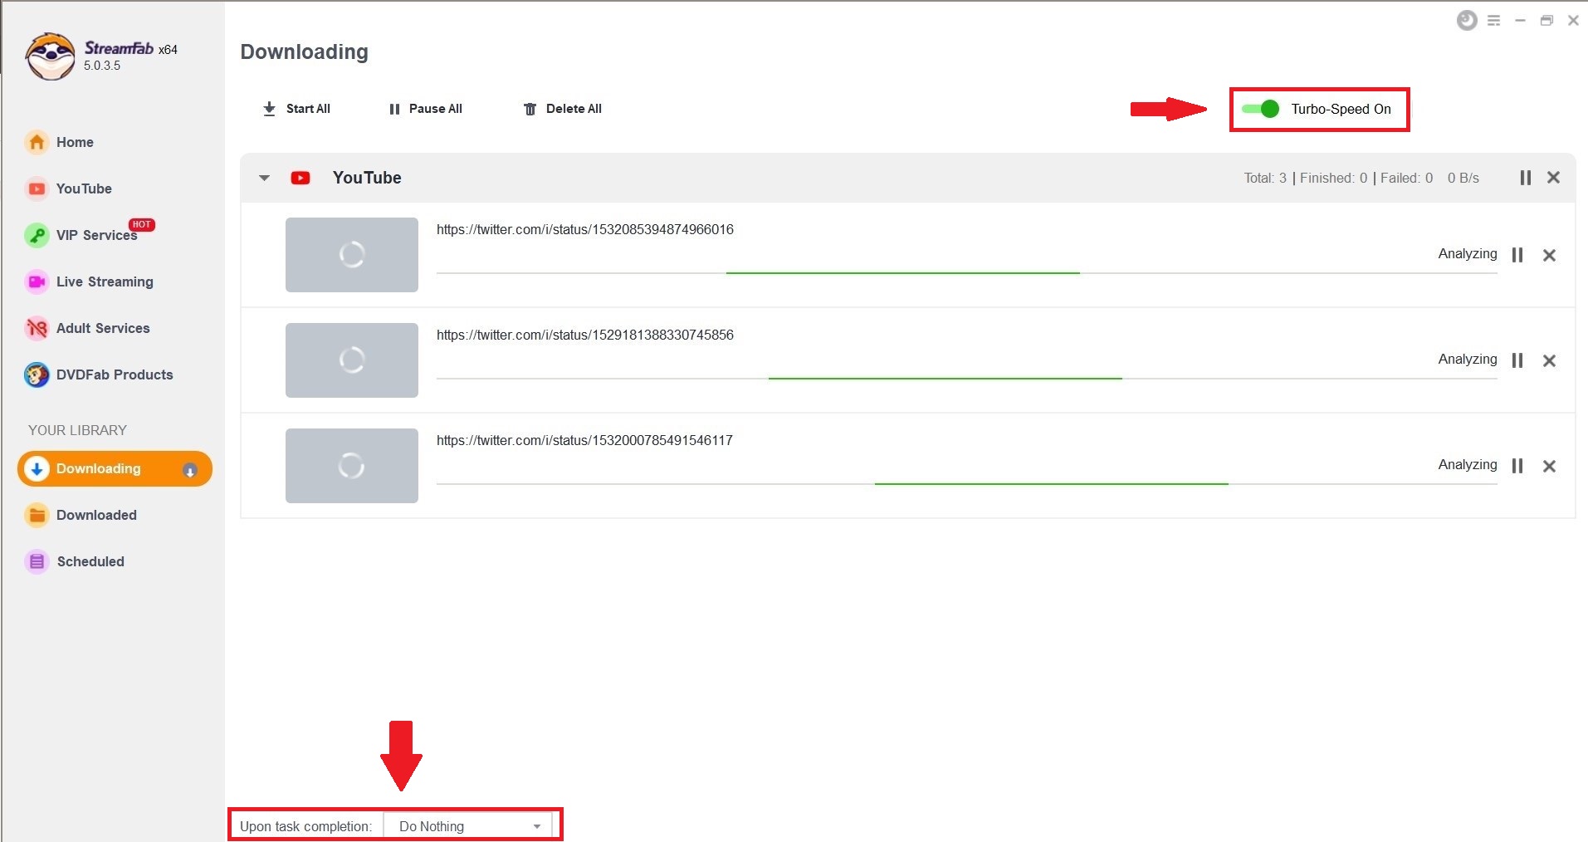Pause the 1532085394874966016 download
1588x842 pixels.
(1517, 255)
